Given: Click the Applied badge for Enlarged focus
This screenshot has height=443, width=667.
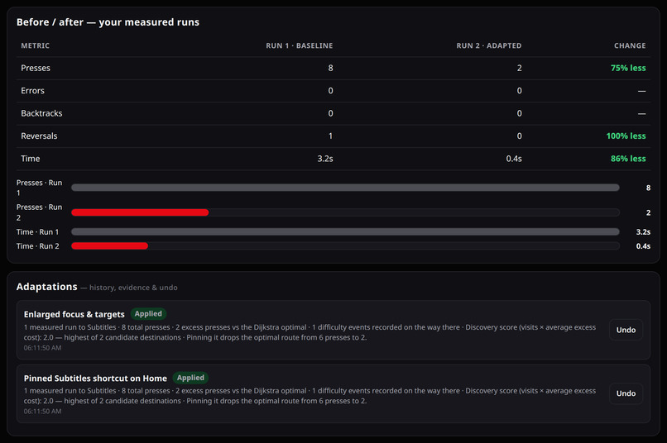Looking at the screenshot, I should pos(148,314).
